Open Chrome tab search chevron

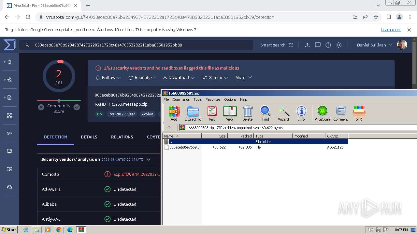tap(378, 6)
